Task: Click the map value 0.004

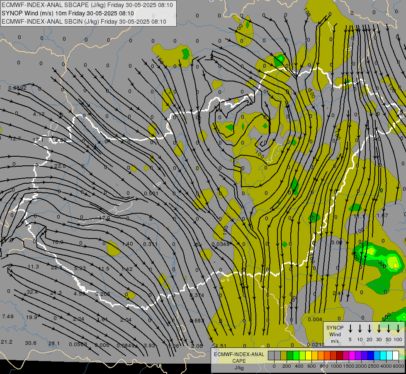Action: click(x=315, y=319)
